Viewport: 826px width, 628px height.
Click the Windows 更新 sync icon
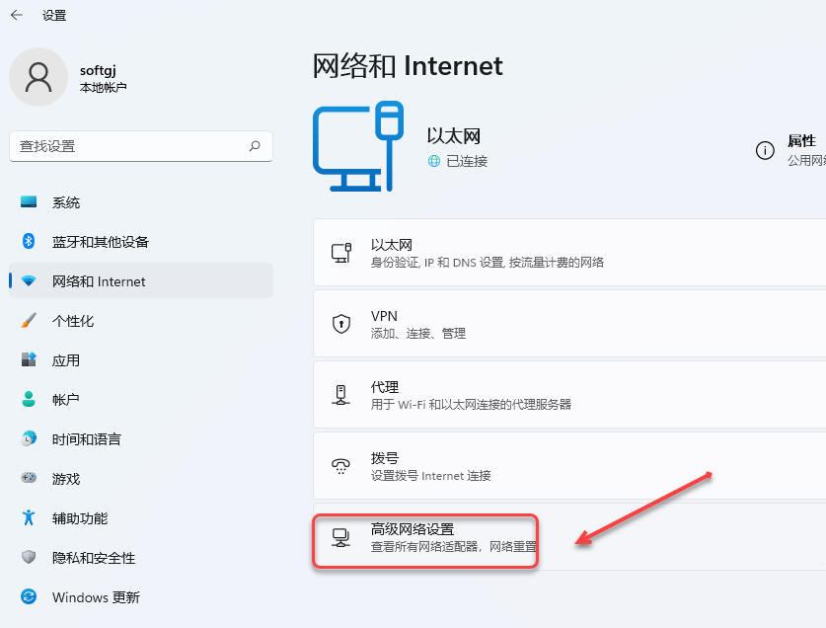pyautogui.click(x=29, y=596)
